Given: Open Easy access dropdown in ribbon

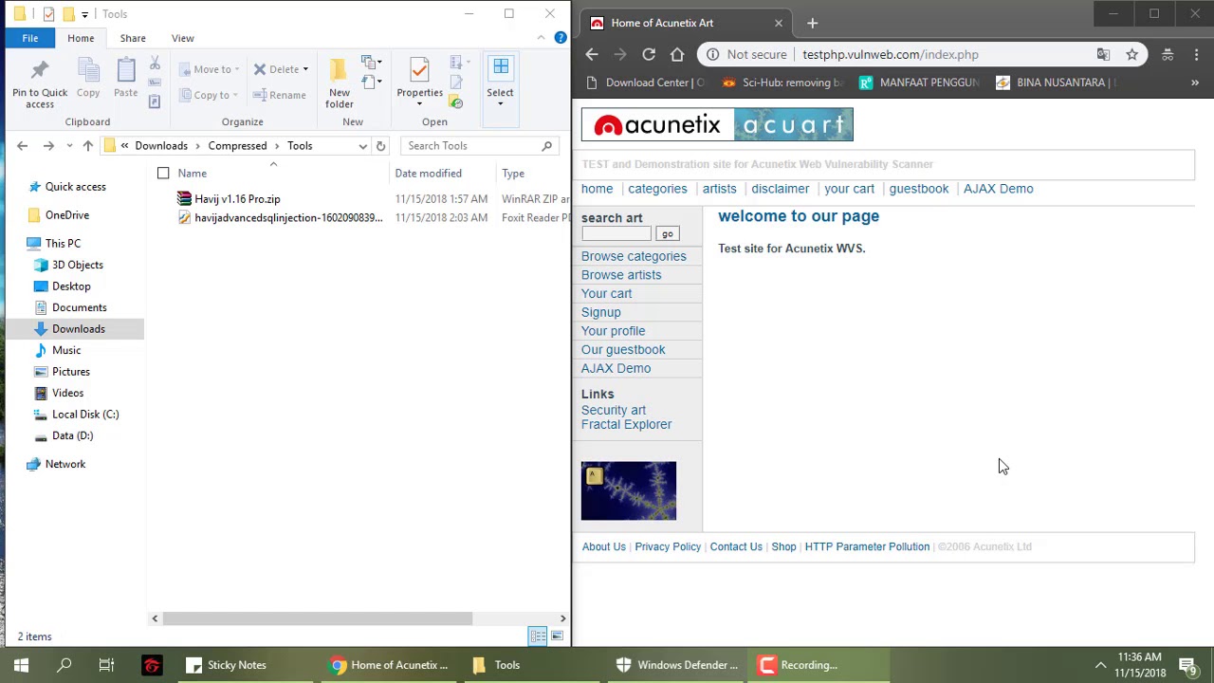Looking at the screenshot, I should coord(372,83).
